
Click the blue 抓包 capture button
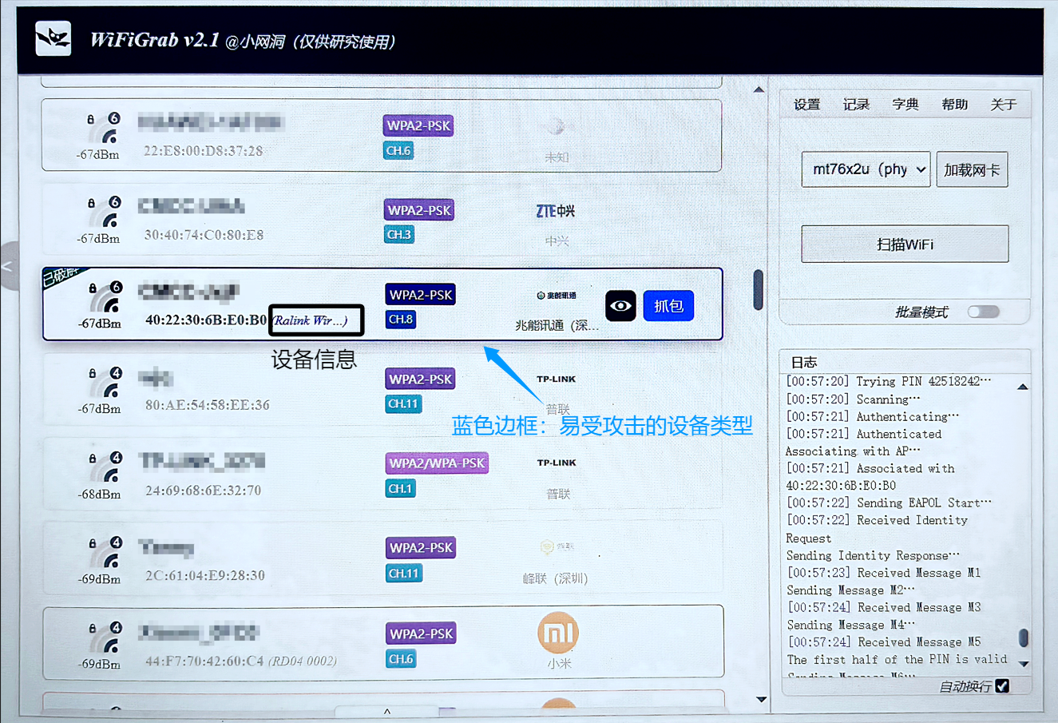click(x=669, y=306)
